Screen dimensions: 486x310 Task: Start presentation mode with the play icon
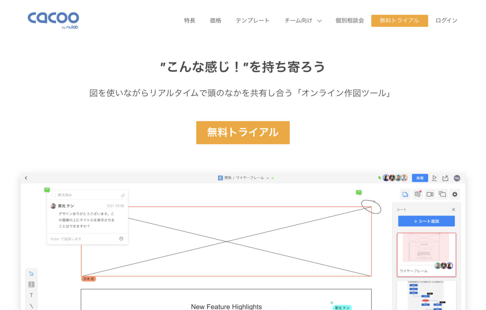[x=435, y=178]
